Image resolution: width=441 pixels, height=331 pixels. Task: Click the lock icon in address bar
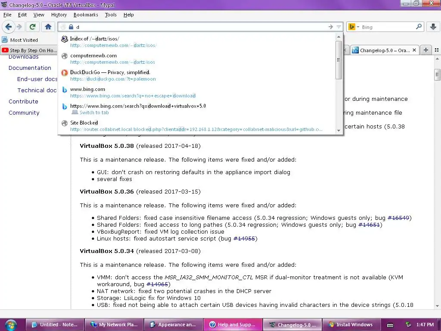(x=71, y=27)
